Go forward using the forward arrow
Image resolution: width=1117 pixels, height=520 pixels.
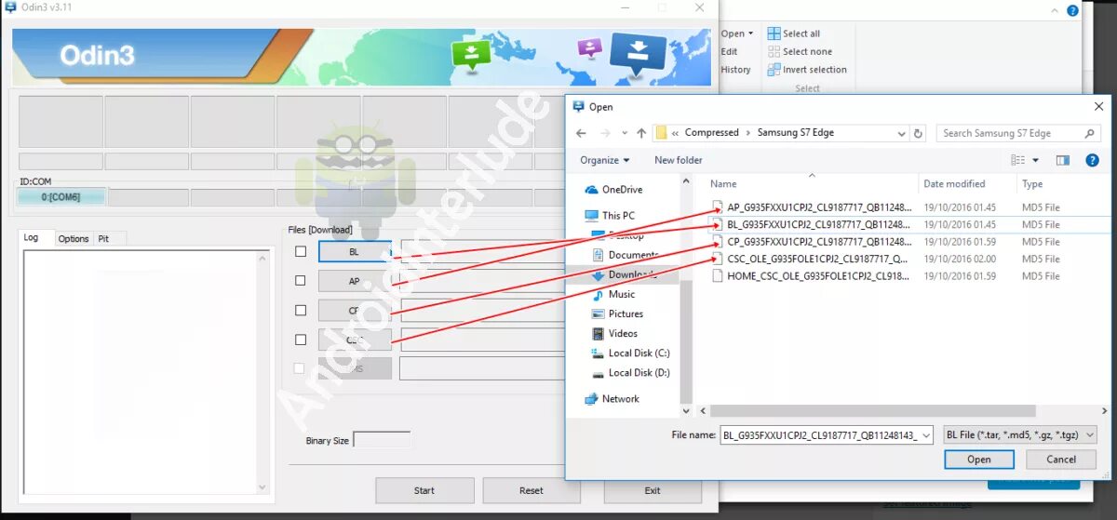[x=606, y=133]
